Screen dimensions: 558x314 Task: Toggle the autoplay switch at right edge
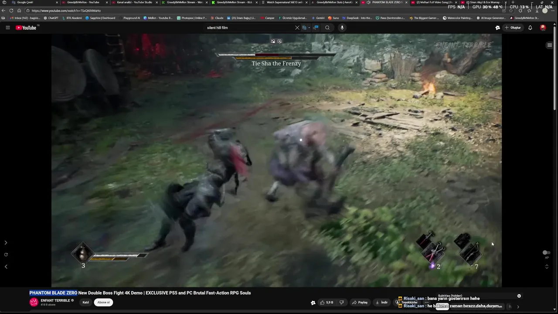click(x=546, y=253)
